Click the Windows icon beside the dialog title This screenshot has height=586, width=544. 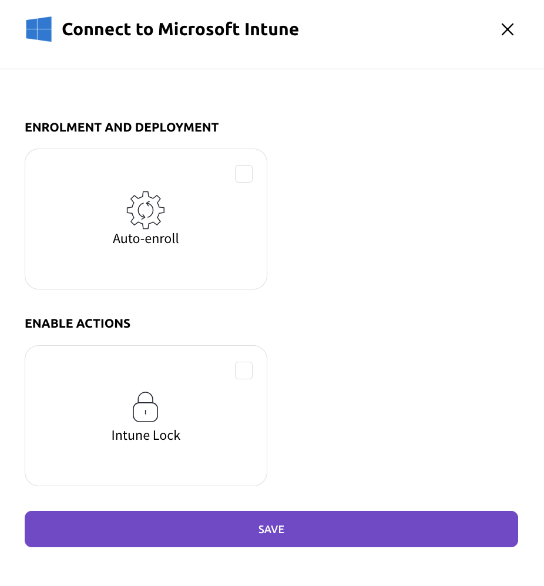point(38,29)
